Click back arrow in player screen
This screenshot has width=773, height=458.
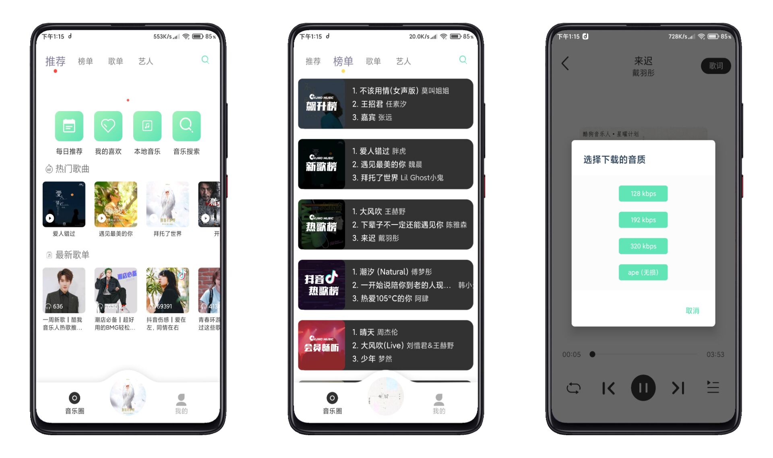pos(565,63)
